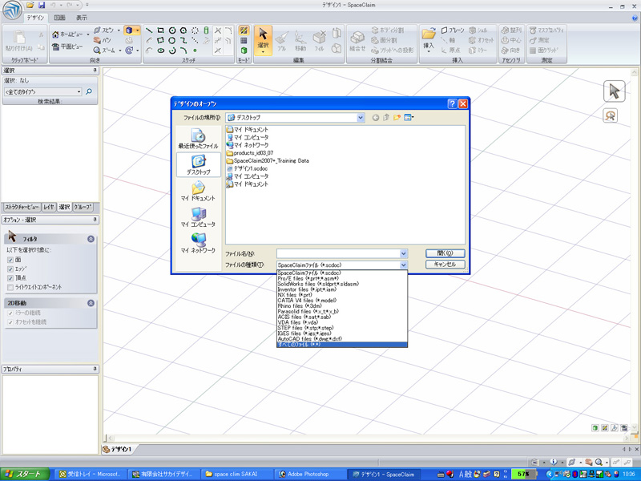Click the キャンセル button in the dialog

click(x=445, y=265)
